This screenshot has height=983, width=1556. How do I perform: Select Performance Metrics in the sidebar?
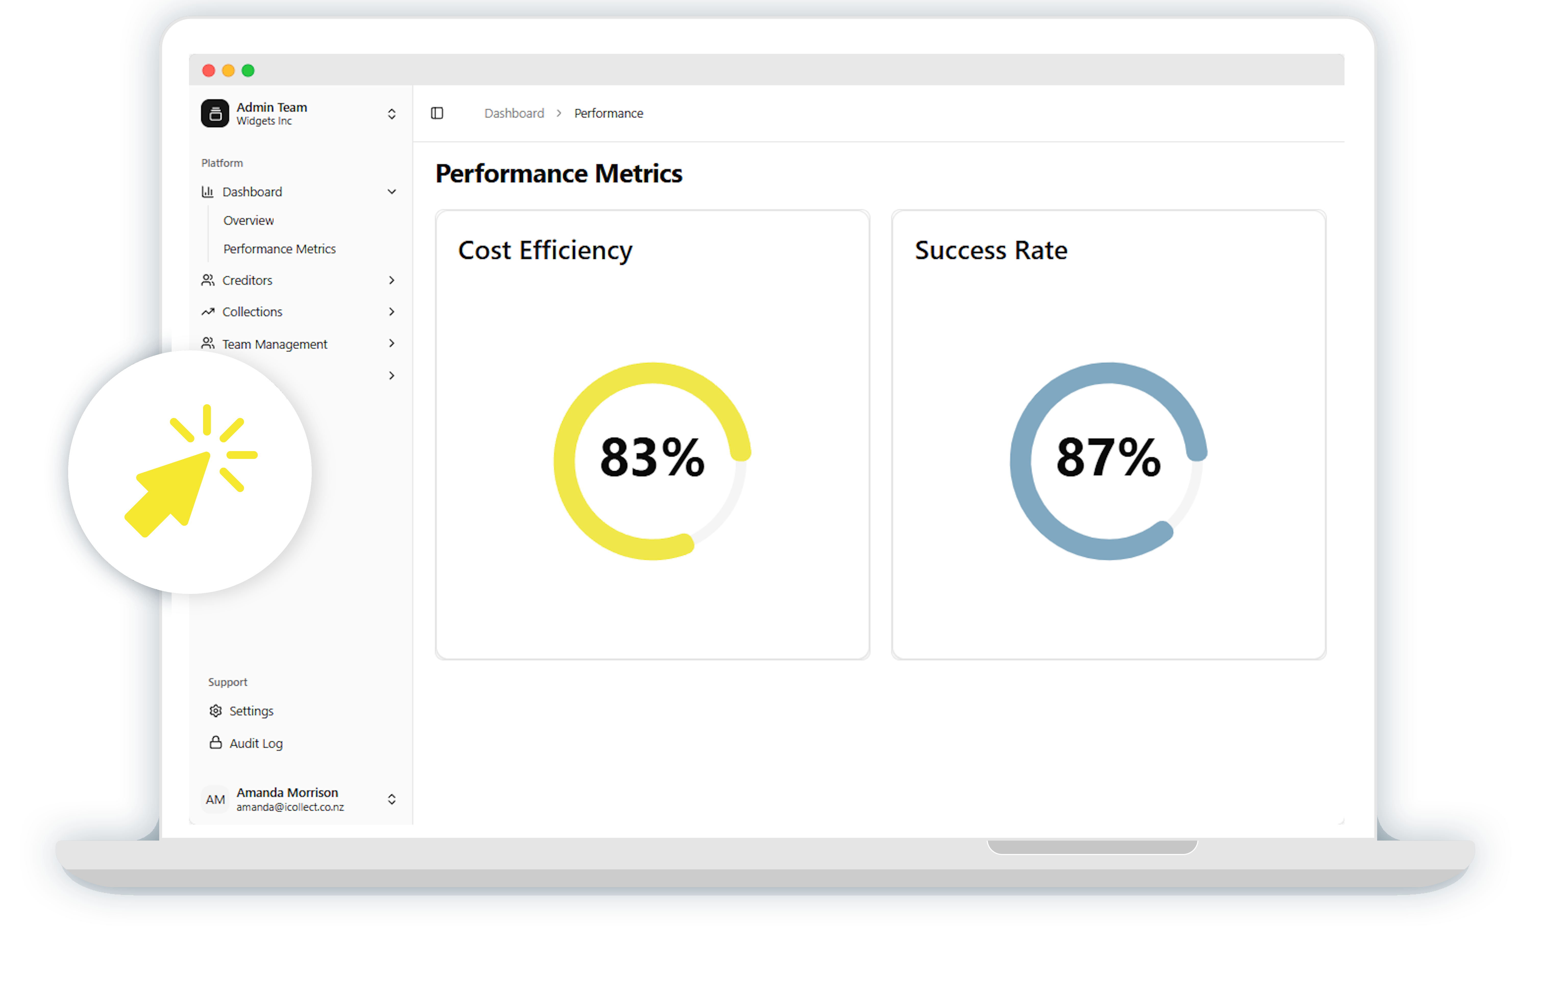point(279,249)
